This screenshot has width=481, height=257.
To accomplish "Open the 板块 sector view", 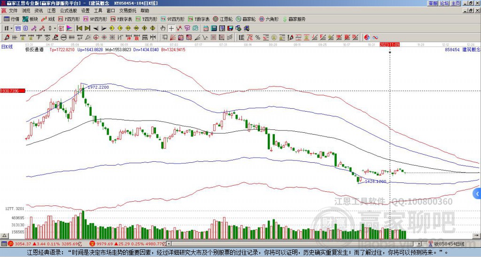I will point(31,19).
